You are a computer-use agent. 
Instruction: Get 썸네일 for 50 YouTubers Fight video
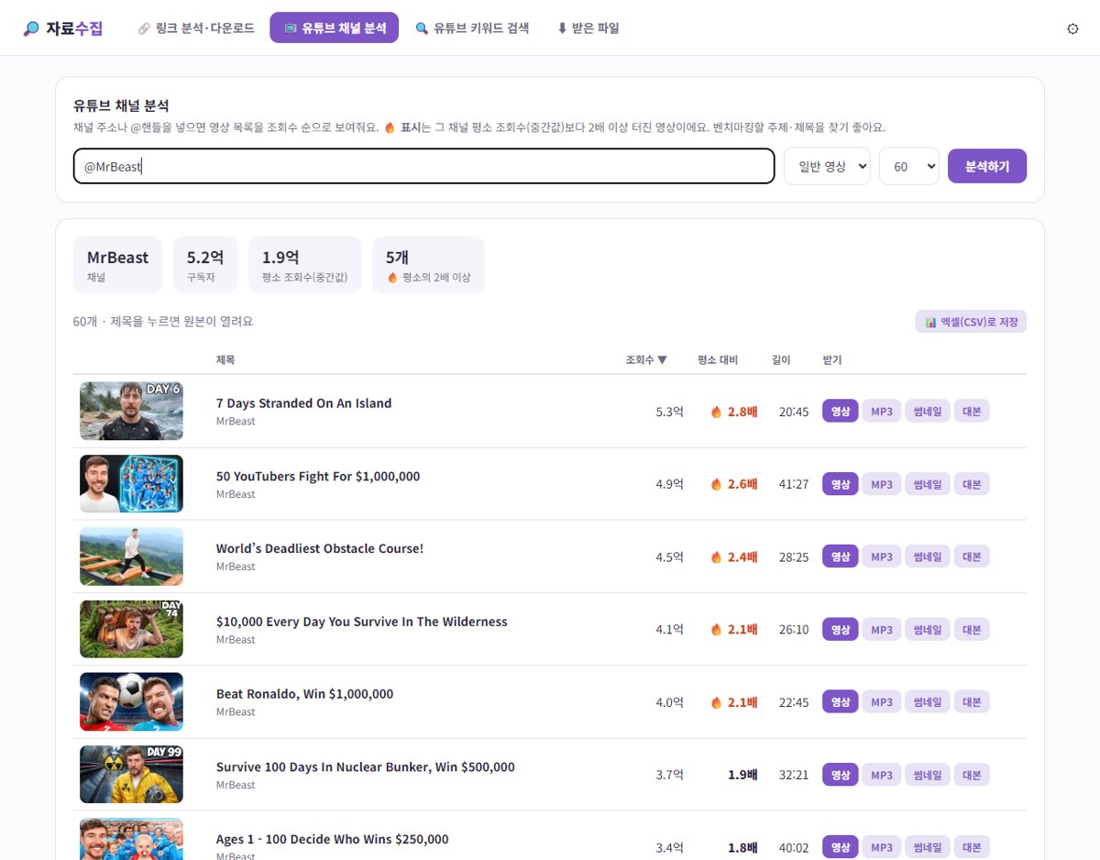(x=928, y=484)
